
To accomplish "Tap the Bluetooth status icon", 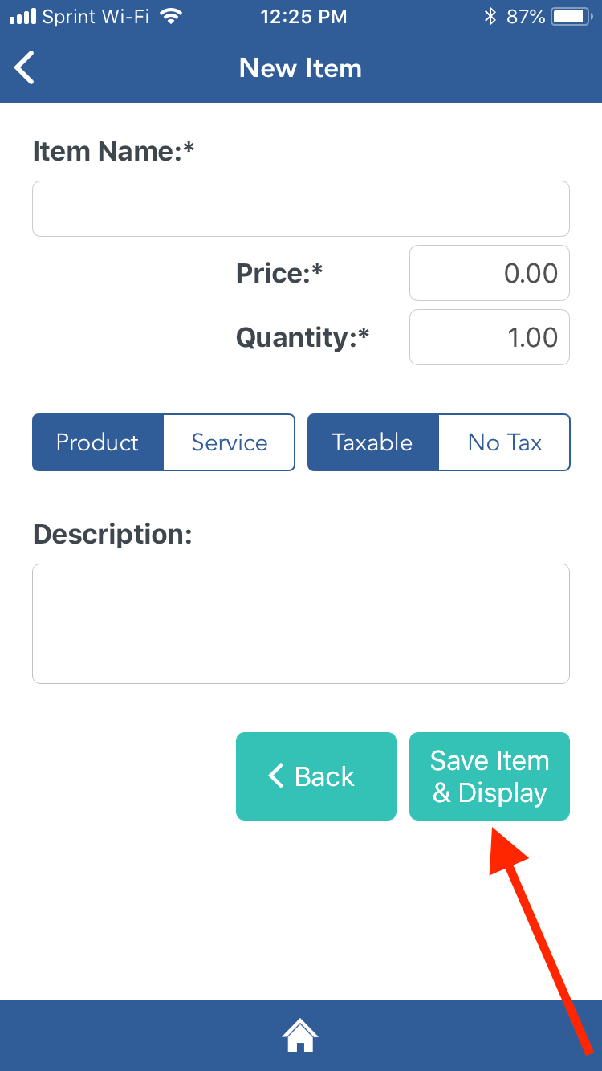I will (490, 16).
